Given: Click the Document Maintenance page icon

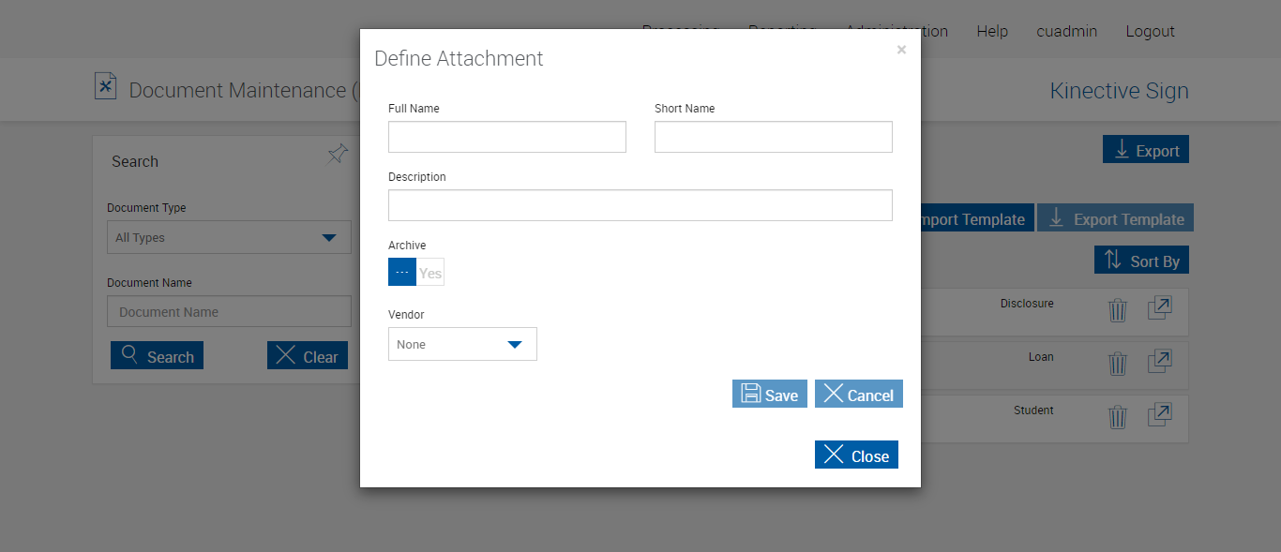Looking at the screenshot, I should (x=106, y=87).
